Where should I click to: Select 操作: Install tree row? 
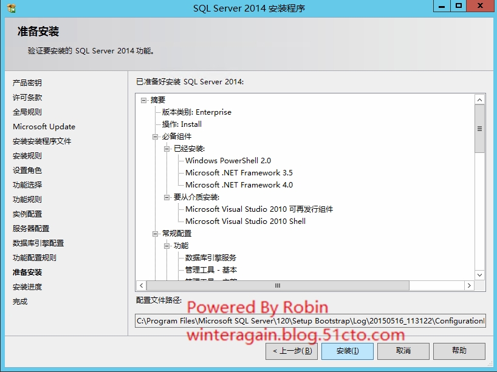(x=182, y=124)
